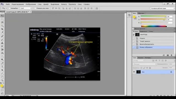Select the Brush tool
The image size is (176, 99).
pyautogui.click(x=2, y=40)
